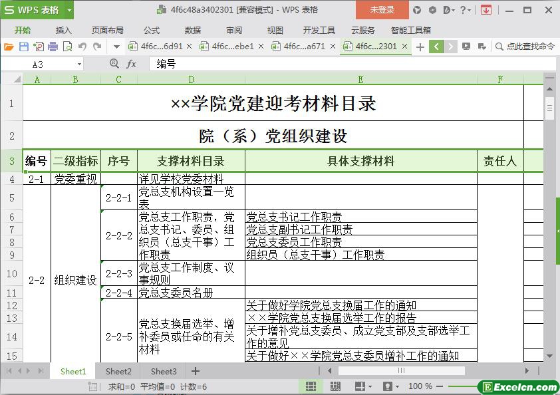
Task: Open the 插入 ribbon tab
Action: click(x=63, y=30)
